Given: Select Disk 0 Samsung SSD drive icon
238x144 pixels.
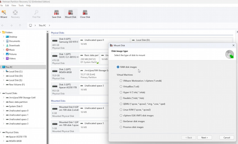Looking at the screenshot, I should pos(55,41).
